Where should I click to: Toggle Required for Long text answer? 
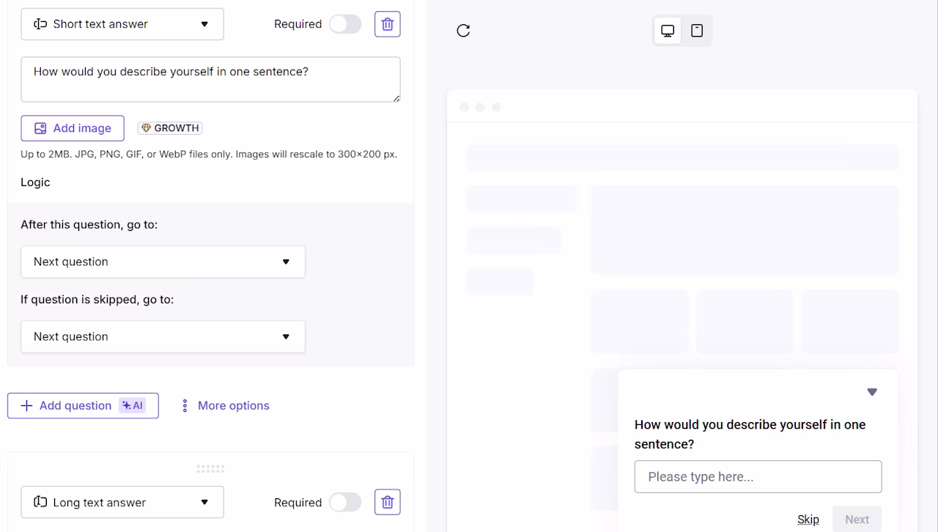(x=345, y=502)
